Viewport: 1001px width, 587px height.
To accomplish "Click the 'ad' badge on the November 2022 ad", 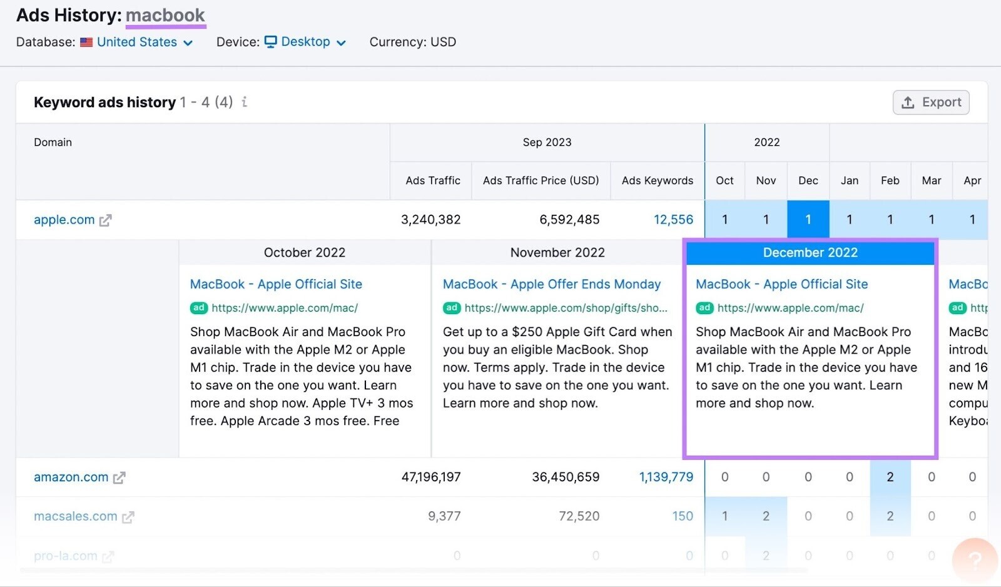I will coord(452,308).
